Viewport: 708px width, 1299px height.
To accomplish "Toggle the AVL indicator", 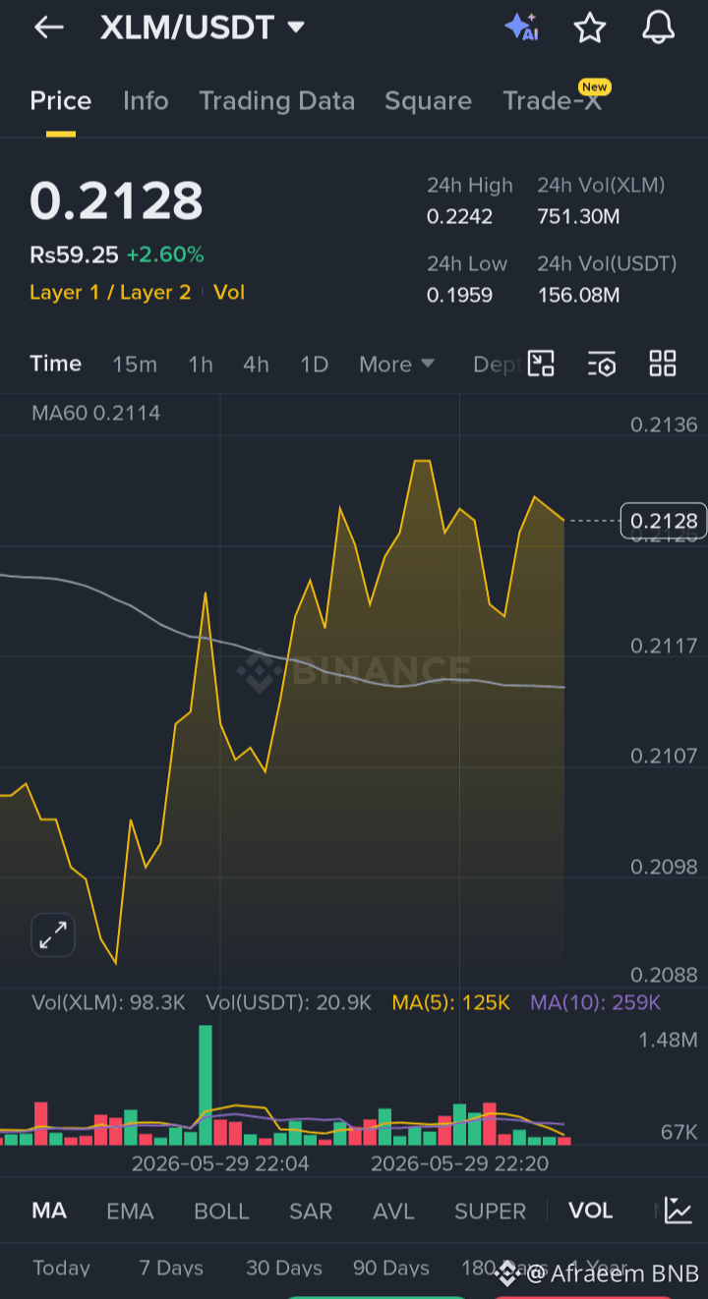I will [393, 1212].
